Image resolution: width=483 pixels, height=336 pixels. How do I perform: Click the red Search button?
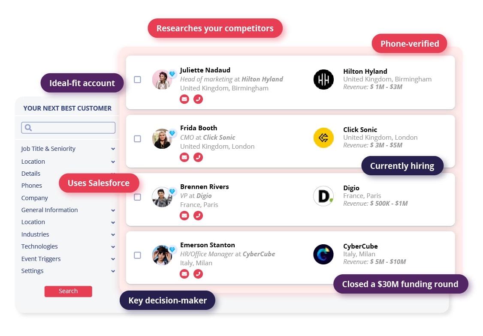68,291
